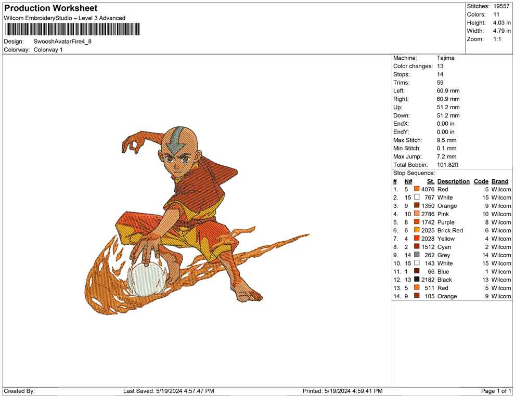
Task: Click the swatch for 1512 Cyan
Action: coord(417,246)
